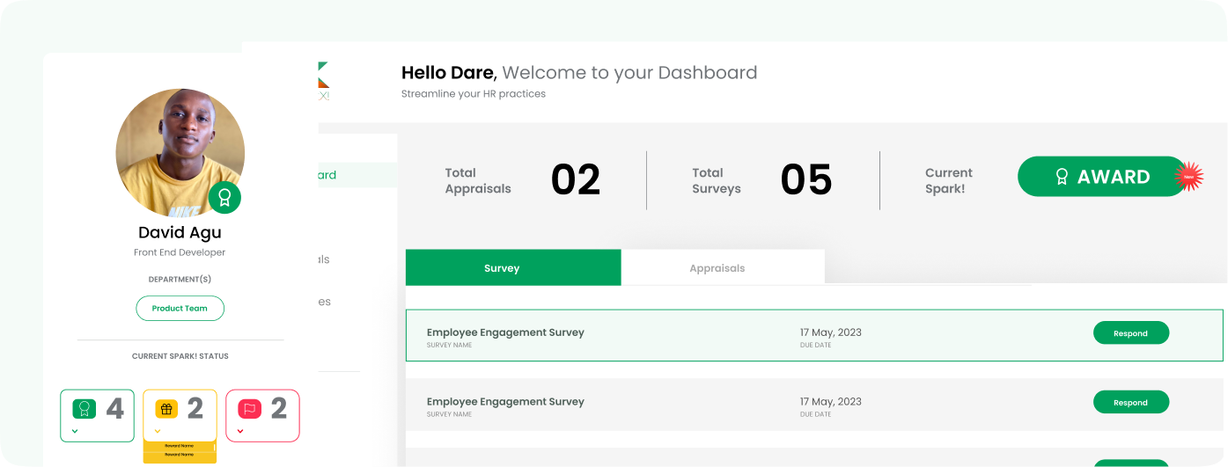Expand the red flag card chevron

pyautogui.click(x=240, y=431)
